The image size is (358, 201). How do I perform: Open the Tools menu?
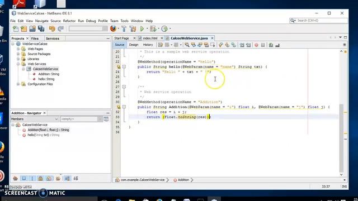tap(124, 21)
